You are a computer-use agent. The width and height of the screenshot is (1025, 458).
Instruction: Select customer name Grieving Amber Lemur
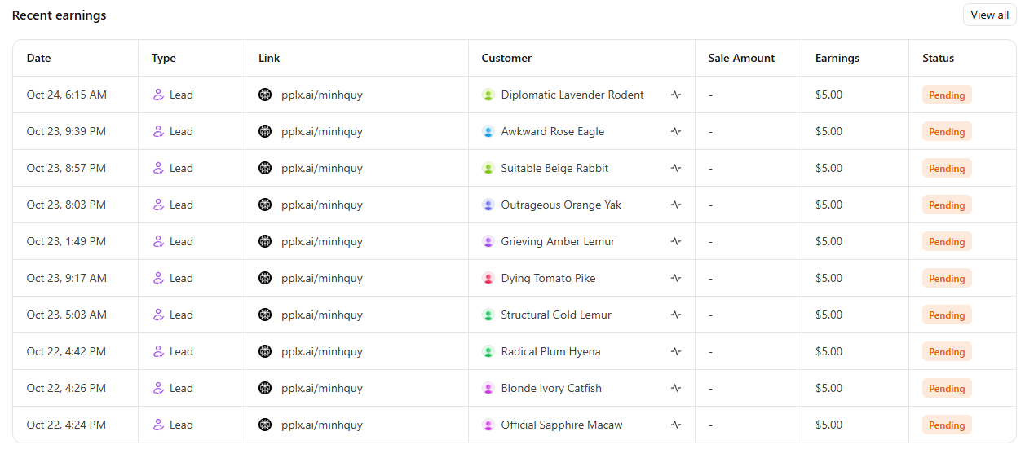pos(559,241)
